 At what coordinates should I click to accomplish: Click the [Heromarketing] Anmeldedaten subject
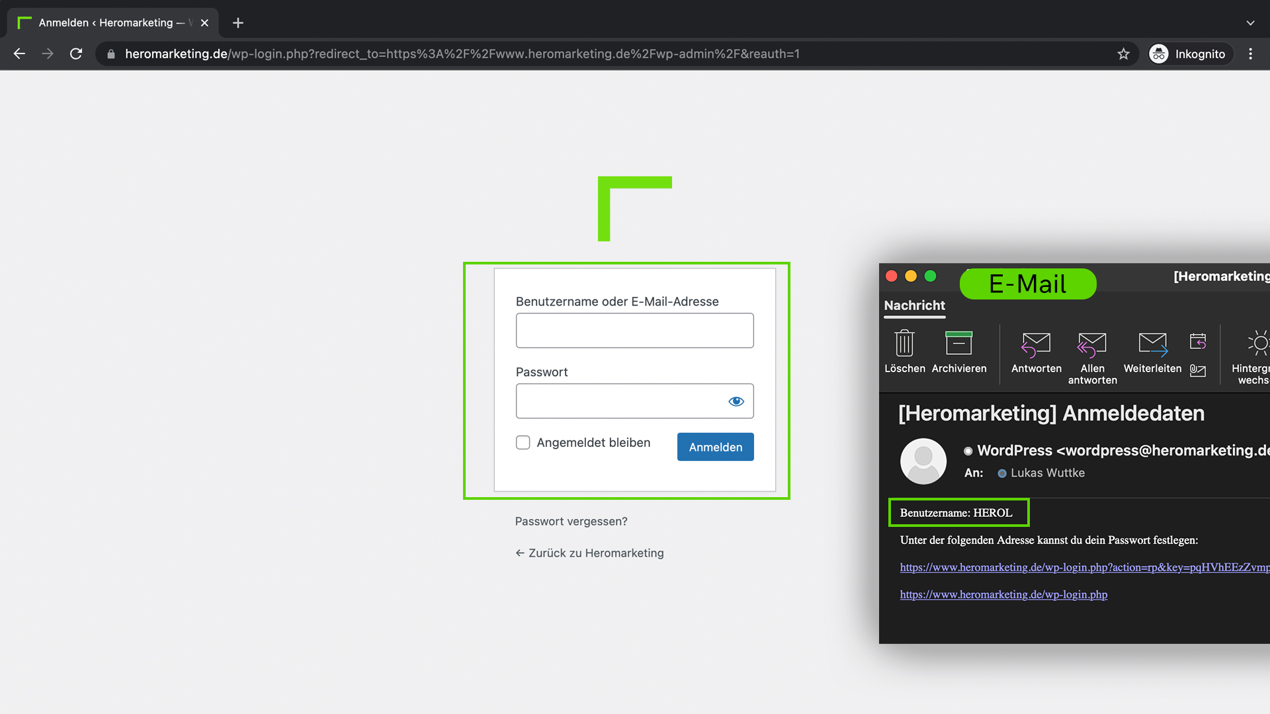click(x=1051, y=414)
